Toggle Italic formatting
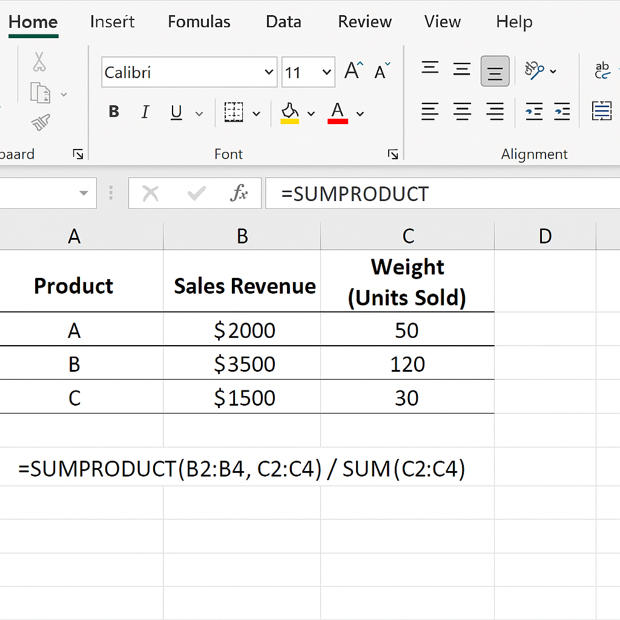Screen dimensions: 620x620 145,112
